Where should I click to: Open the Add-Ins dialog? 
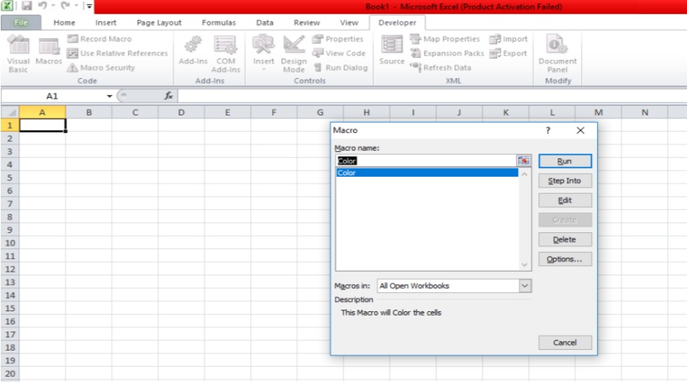(193, 51)
